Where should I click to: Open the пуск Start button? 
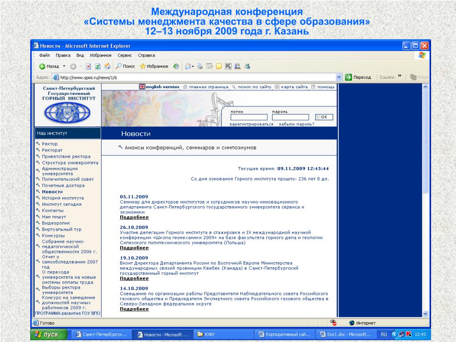coord(49,334)
